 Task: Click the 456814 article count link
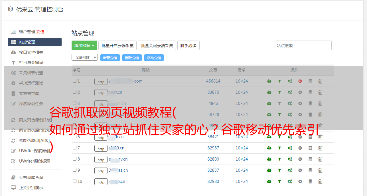213,81
